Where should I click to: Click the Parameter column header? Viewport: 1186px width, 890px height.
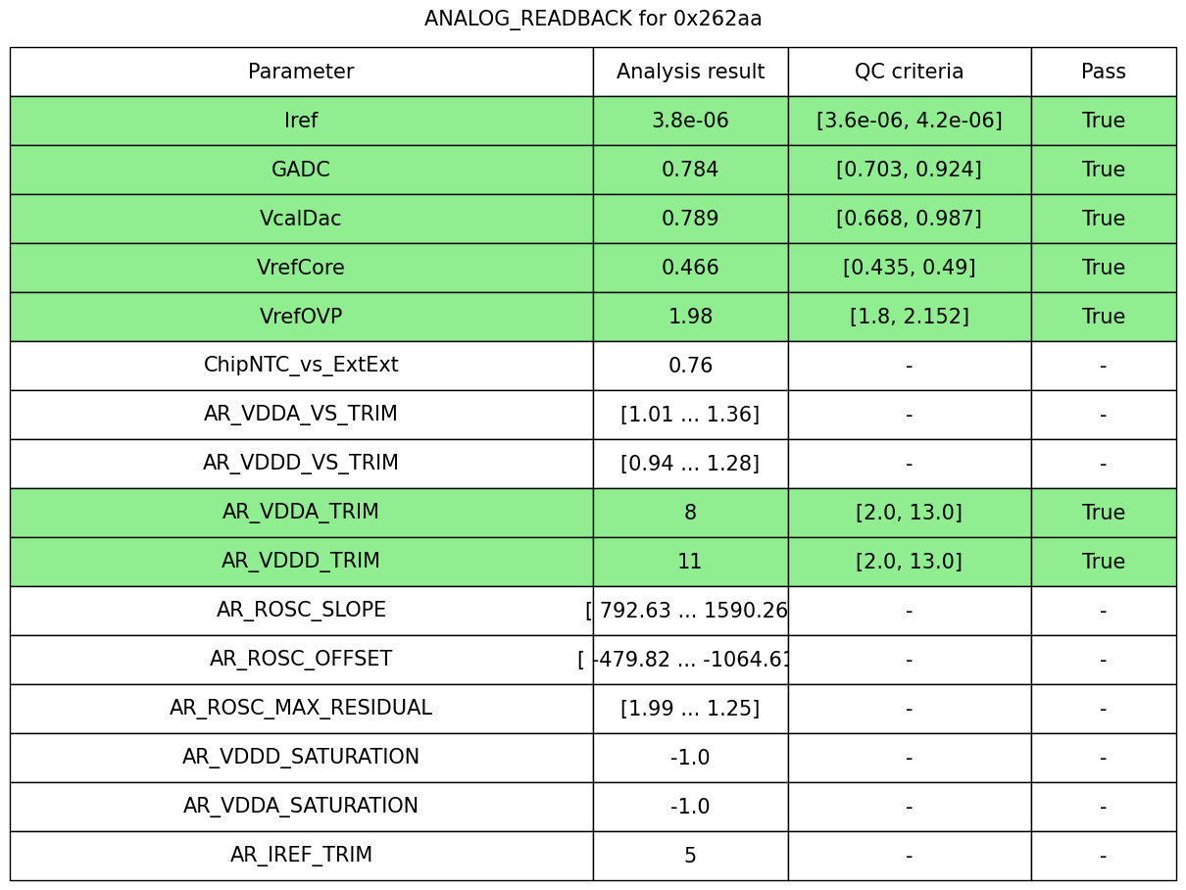[301, 72]
